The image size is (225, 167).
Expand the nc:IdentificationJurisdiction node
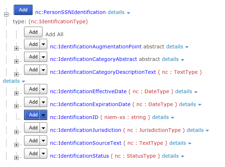click(16, 132)
